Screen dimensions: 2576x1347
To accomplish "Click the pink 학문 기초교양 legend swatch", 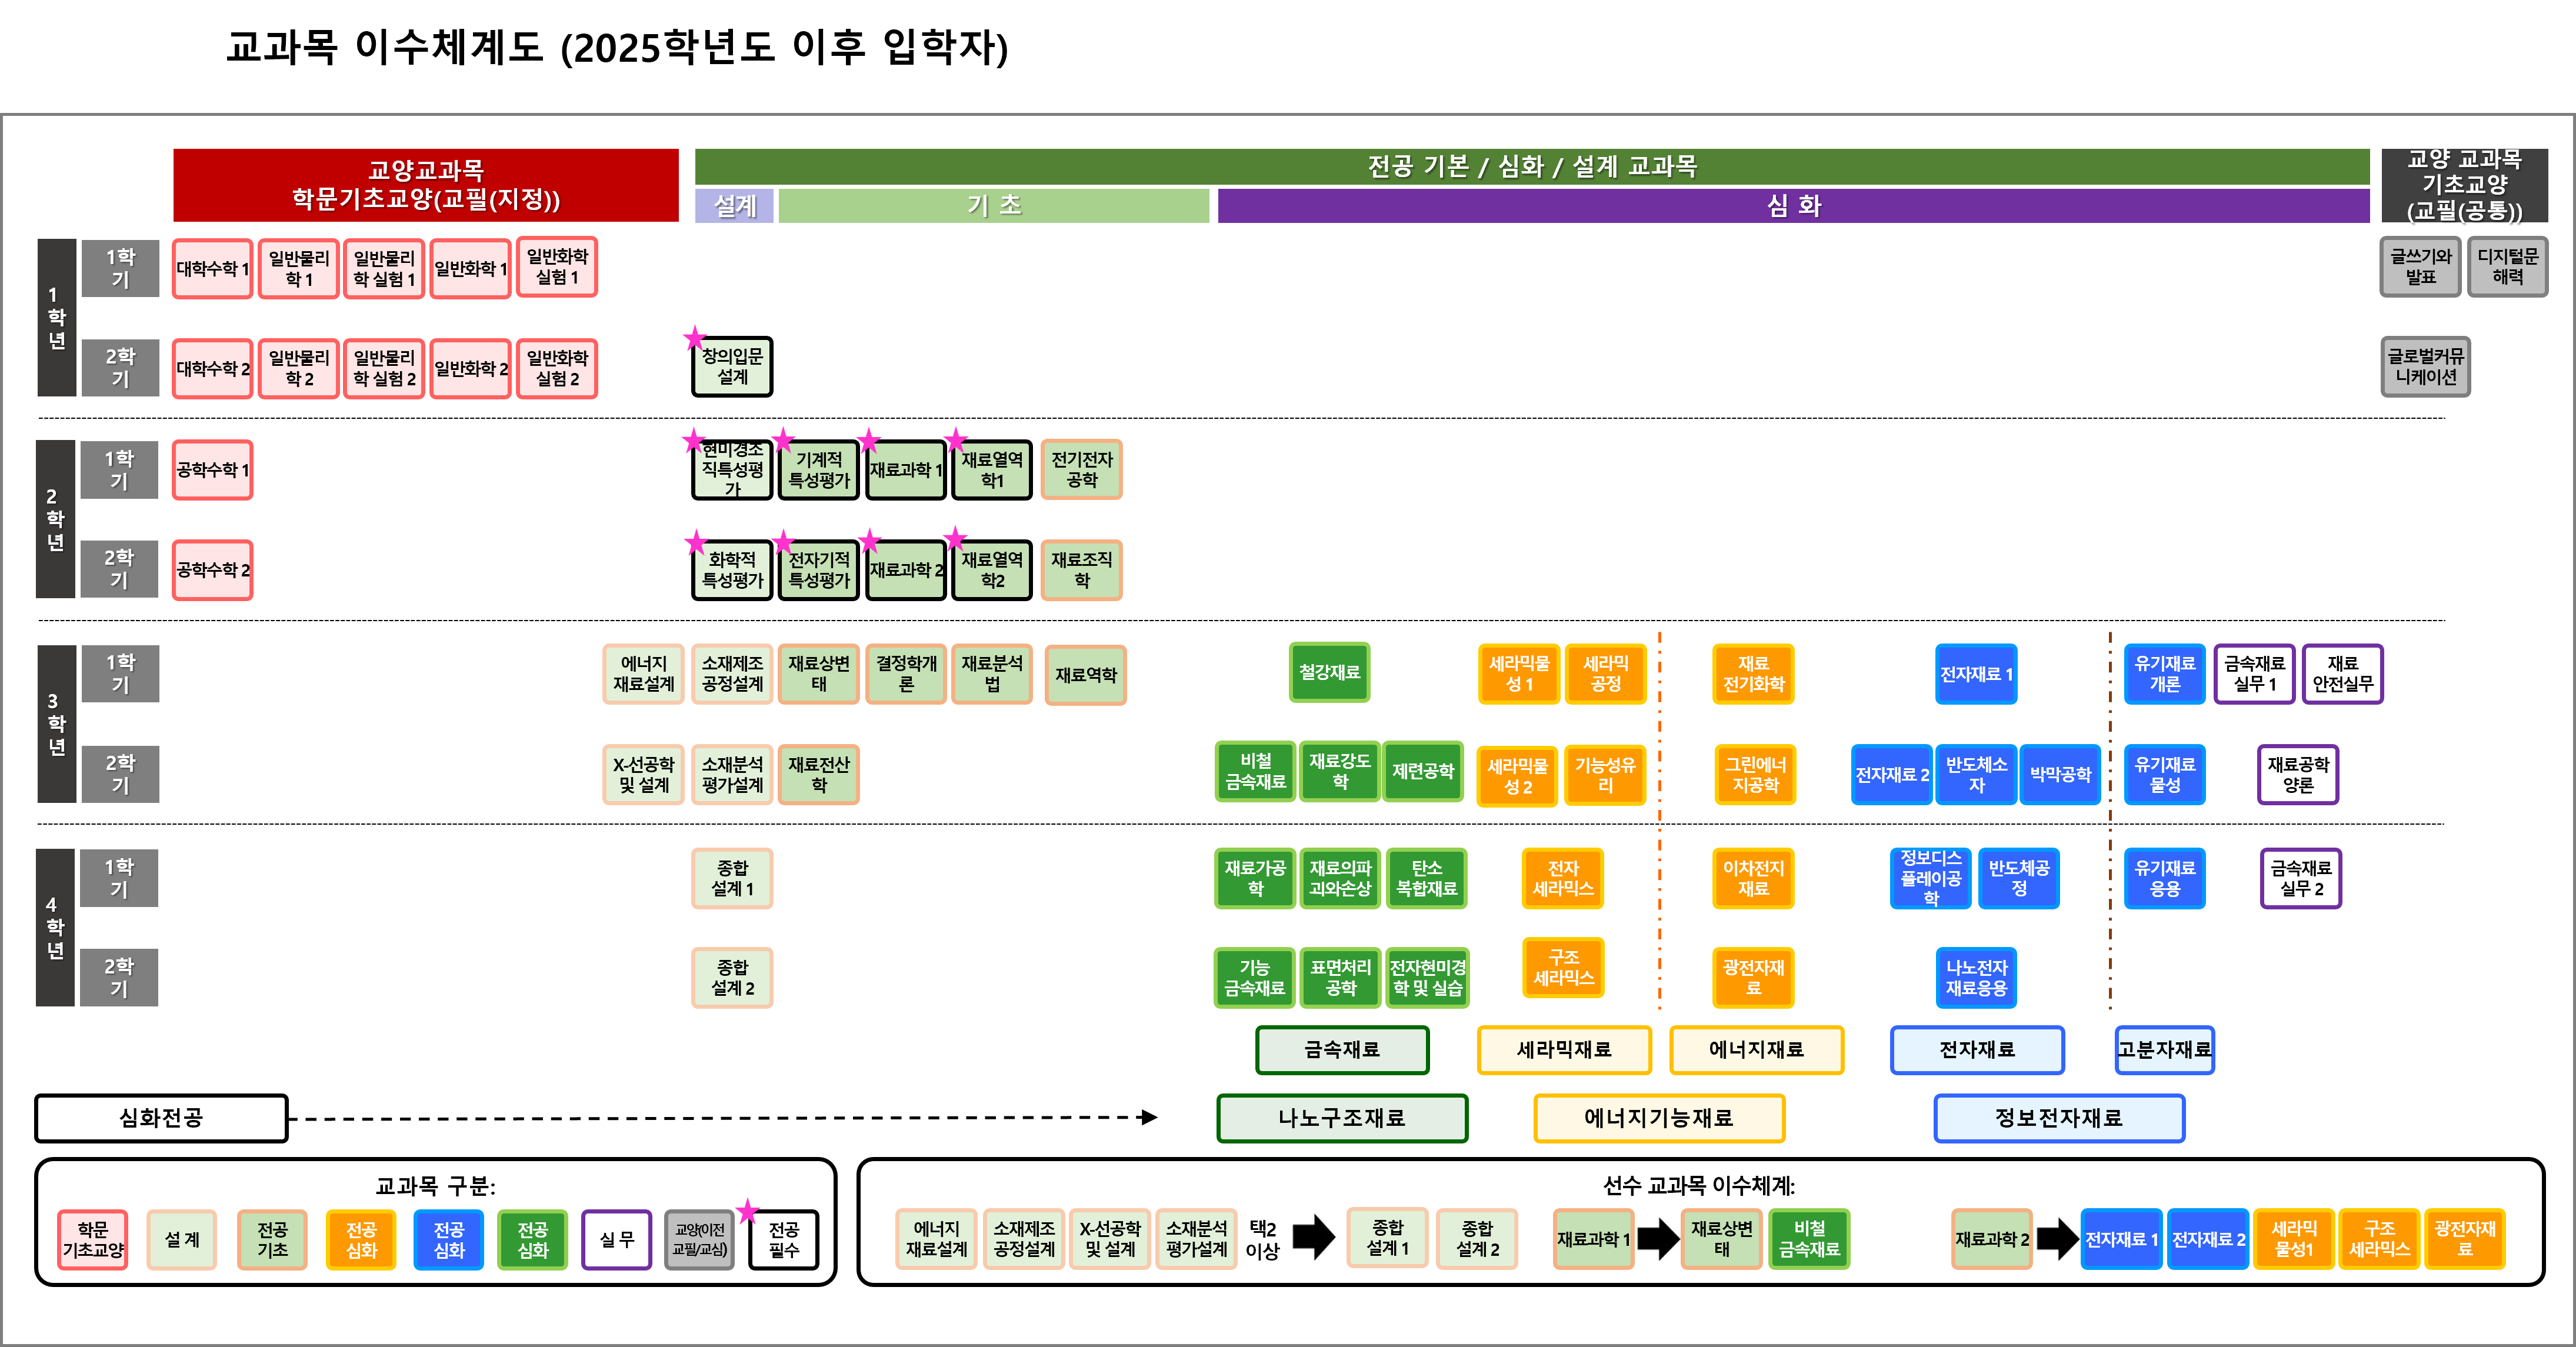I will (93, 1240).
